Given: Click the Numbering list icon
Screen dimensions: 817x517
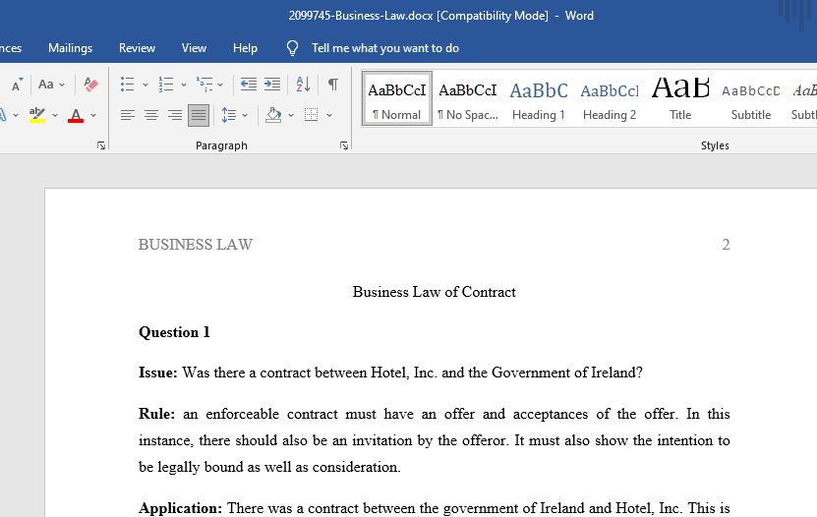Looking at the screenshot, I should click(x=166, y=84).
